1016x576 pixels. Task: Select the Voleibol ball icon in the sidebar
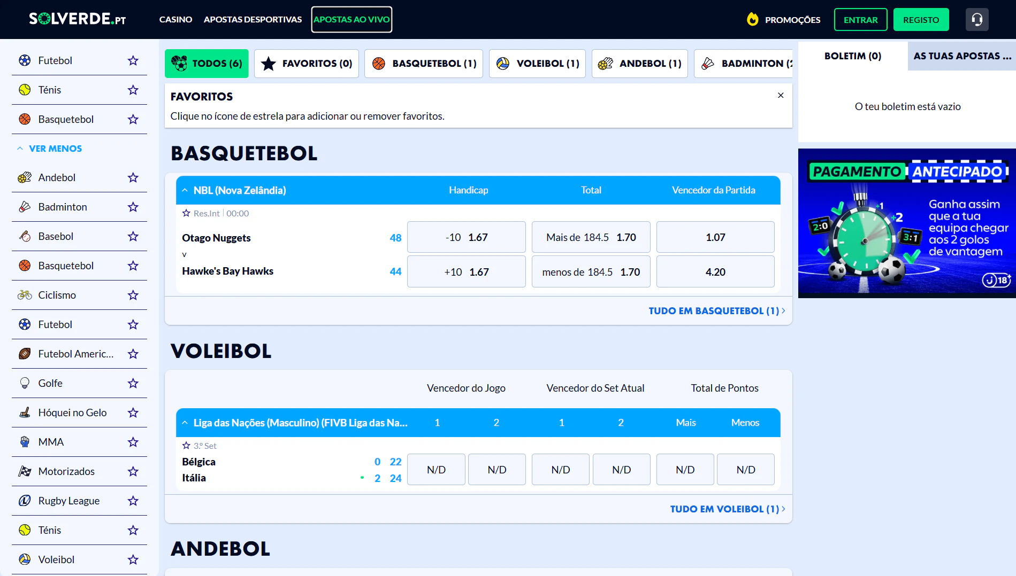25,559
